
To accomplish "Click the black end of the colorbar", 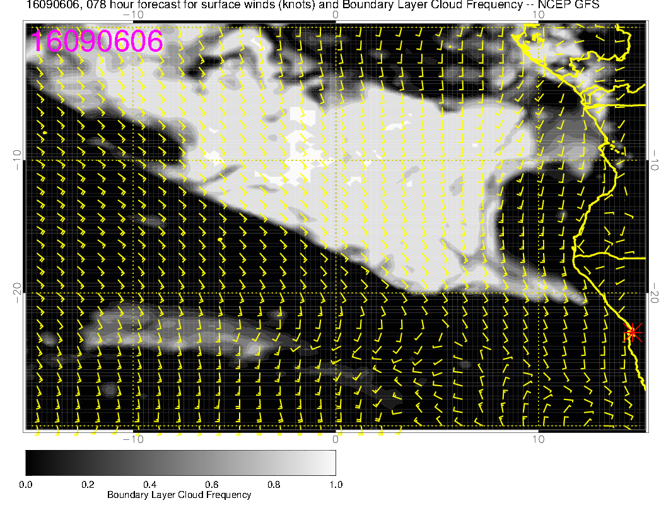I will click(x=30, y=463).
